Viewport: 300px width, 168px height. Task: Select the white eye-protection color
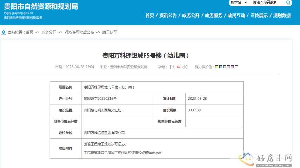pos(236,67)
